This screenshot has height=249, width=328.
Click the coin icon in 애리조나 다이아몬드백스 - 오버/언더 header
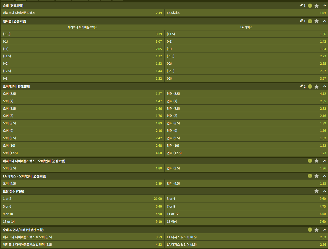[310, 161]
